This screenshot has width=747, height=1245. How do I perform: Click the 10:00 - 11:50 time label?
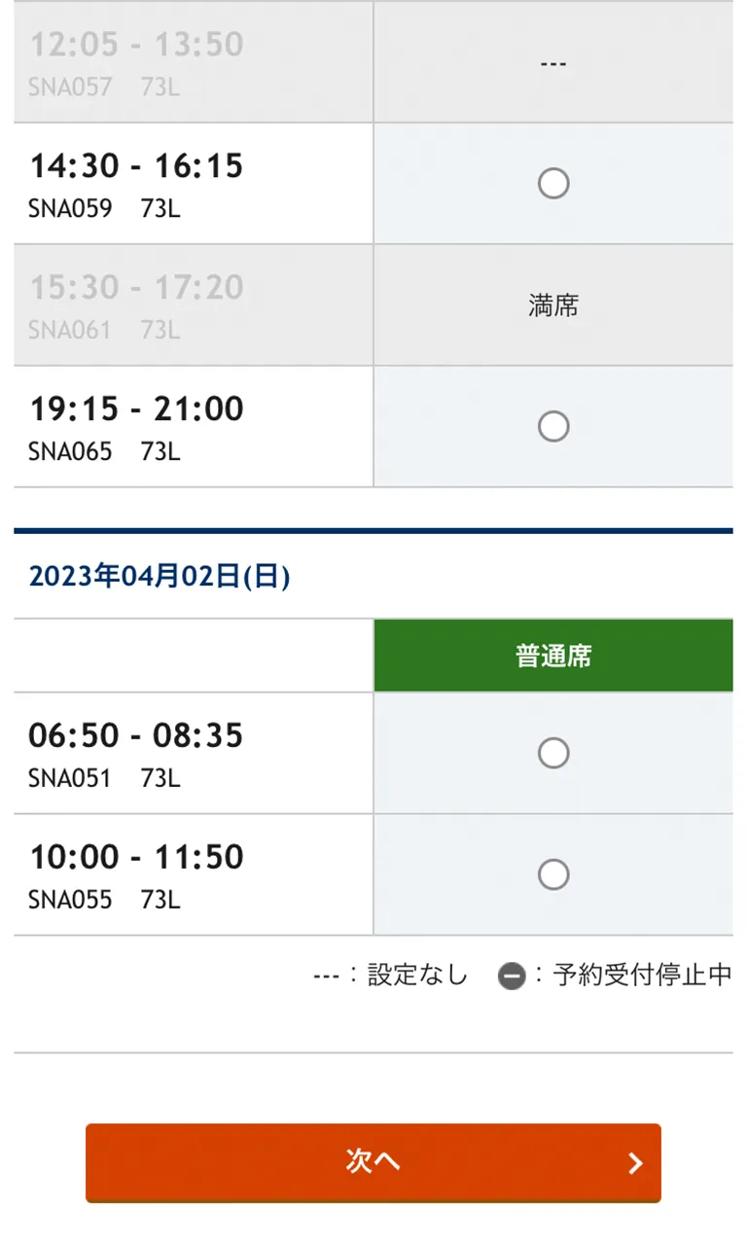pos(136,857)
